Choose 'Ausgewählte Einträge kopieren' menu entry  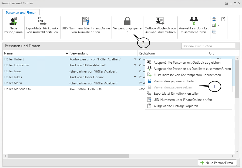click(176, 106)
